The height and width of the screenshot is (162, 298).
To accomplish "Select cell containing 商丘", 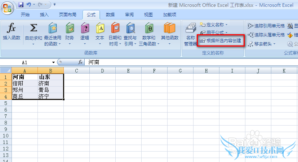I will 25,96.
